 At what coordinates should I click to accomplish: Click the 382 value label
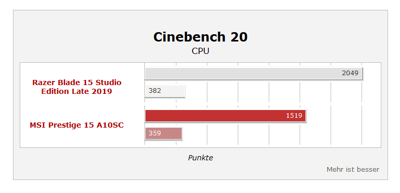[155, 91]
